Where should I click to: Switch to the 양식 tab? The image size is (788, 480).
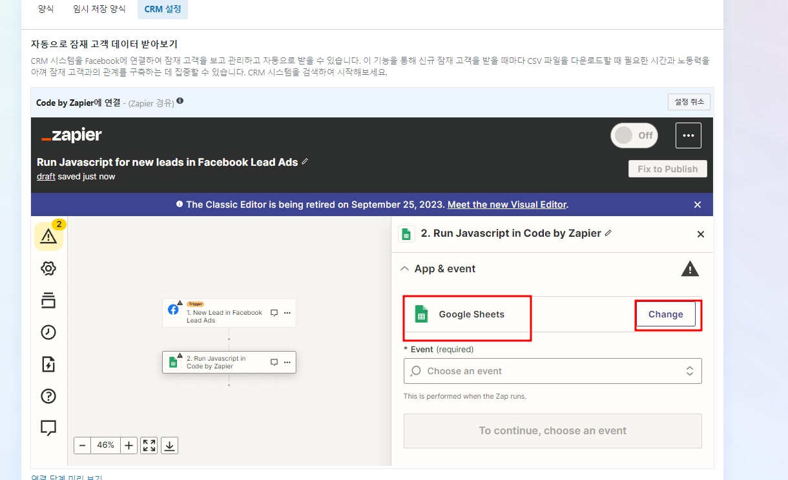pyautogui.click(x=46, y=9)
